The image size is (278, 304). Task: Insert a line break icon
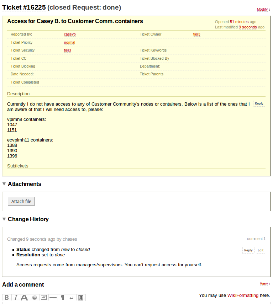pyautogui.click(x=72, y=298)
